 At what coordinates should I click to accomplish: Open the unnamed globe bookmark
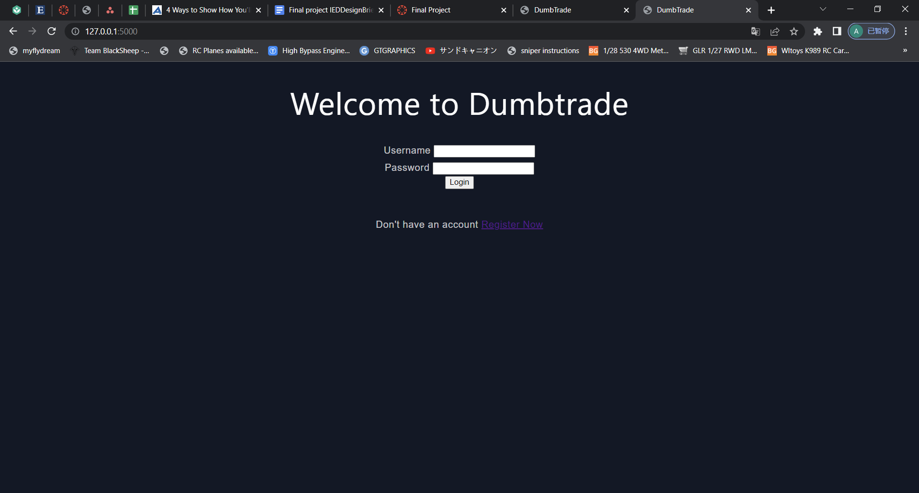pyautogui.click(x=164, y=51)
